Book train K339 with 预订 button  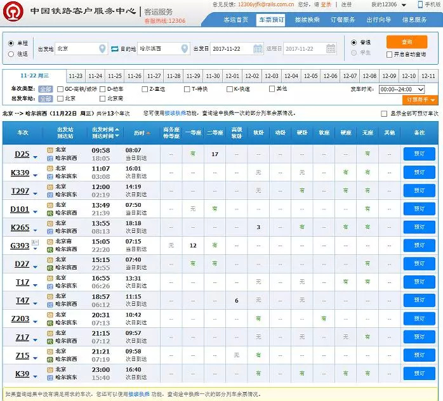coord(419,172)
